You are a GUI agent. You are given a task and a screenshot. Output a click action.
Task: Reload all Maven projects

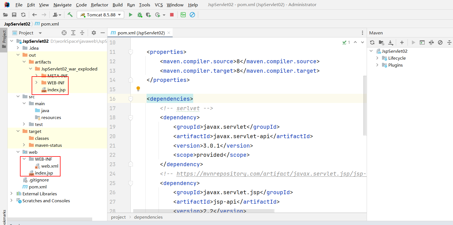click(x=372, y=42)
